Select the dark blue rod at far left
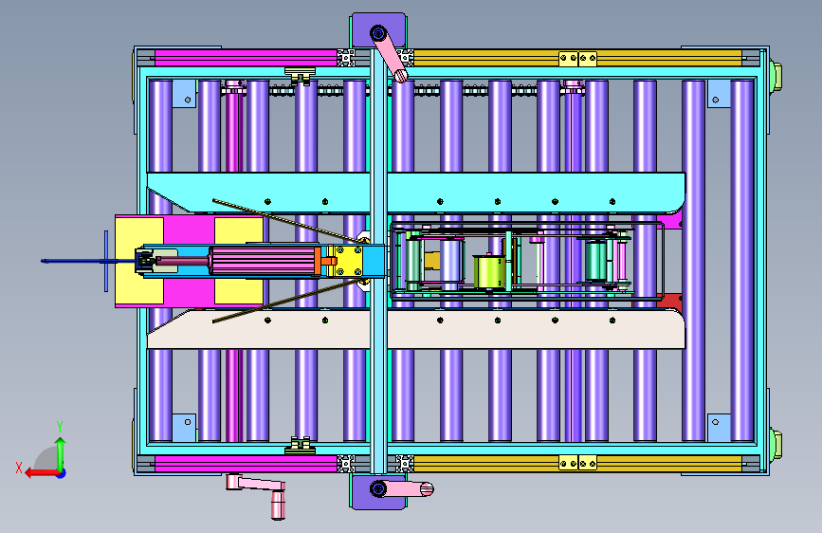Viewport: 822px width, 533px height. pos(89,261)
